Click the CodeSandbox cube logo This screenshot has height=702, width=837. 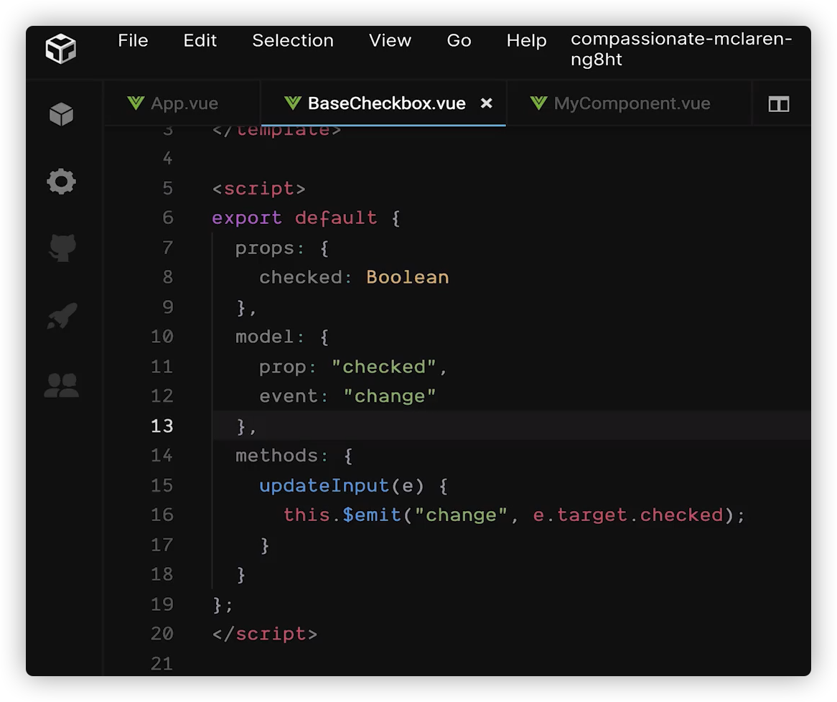[x=61, y=49]
